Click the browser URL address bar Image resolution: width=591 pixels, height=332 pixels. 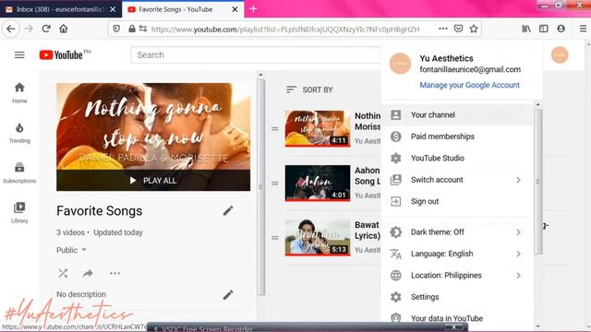pyautogui.click(x=285, y=29)
